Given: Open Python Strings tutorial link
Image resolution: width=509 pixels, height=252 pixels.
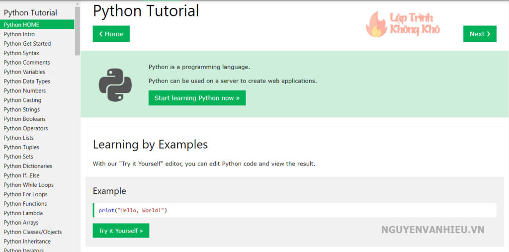Looking at the screenshot, I should point(22,110).
